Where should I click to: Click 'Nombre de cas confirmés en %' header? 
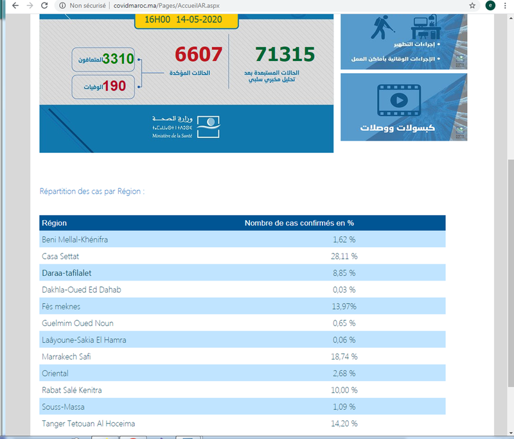tap(299, 223)
